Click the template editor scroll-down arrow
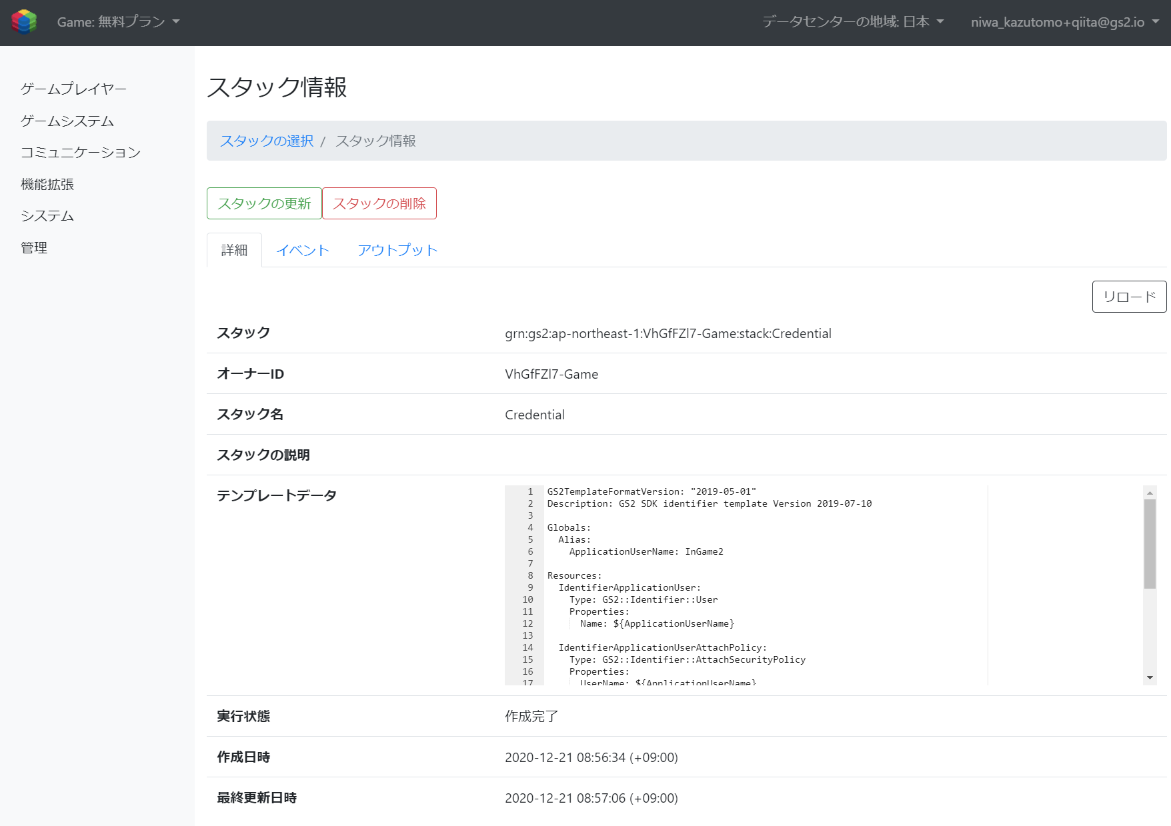Viewport: 1171px width, 826px height. coord(1150,678)
